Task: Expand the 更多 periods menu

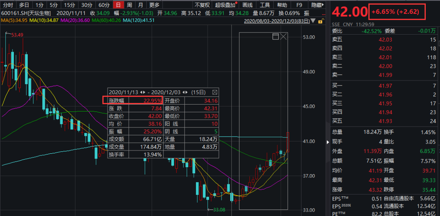Action: [x=154, y=5]
